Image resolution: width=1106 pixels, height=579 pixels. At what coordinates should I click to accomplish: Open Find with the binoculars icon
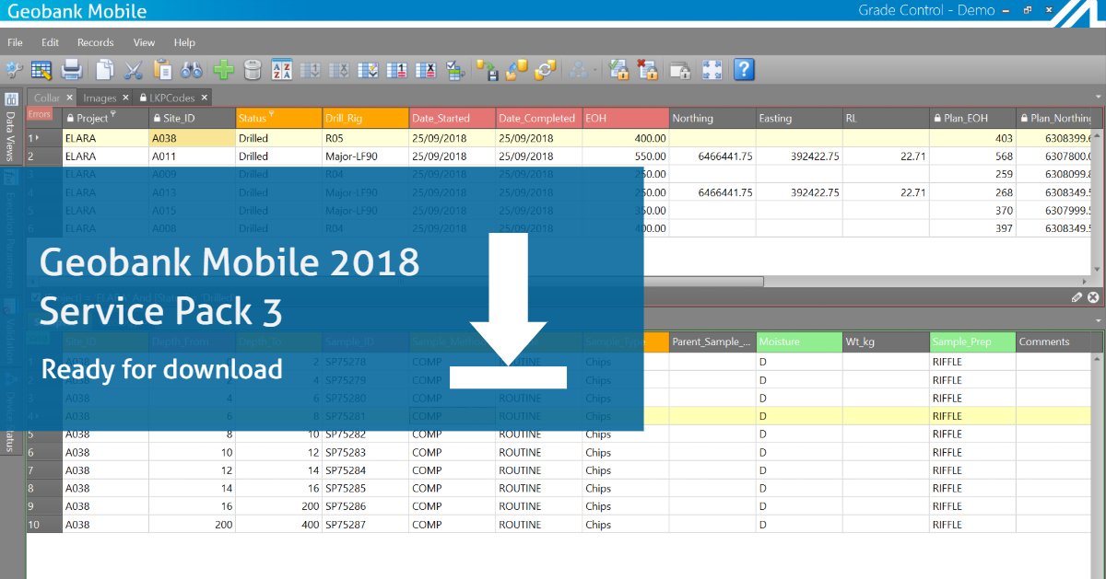point(192,69)
